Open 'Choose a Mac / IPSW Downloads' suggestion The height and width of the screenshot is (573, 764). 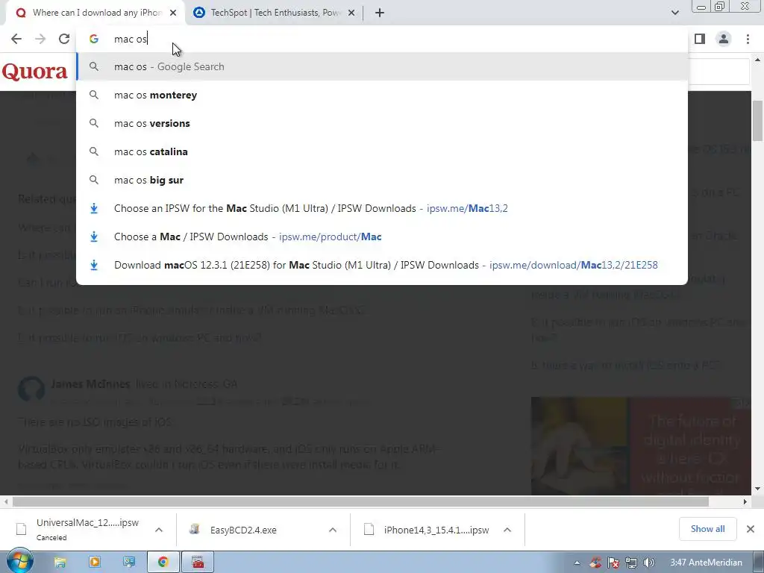point(382,237)
